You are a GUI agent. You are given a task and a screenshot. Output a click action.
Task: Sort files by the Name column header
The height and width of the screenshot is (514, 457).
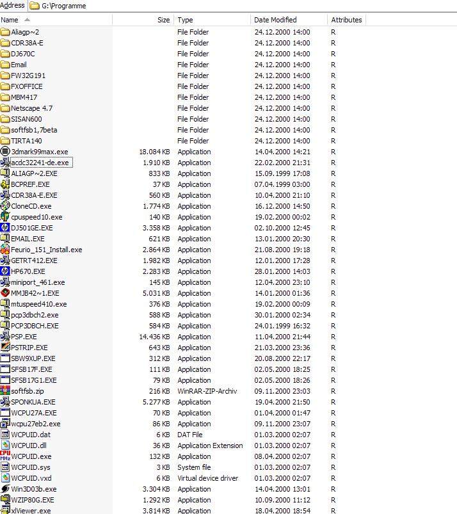coord(56,20)
